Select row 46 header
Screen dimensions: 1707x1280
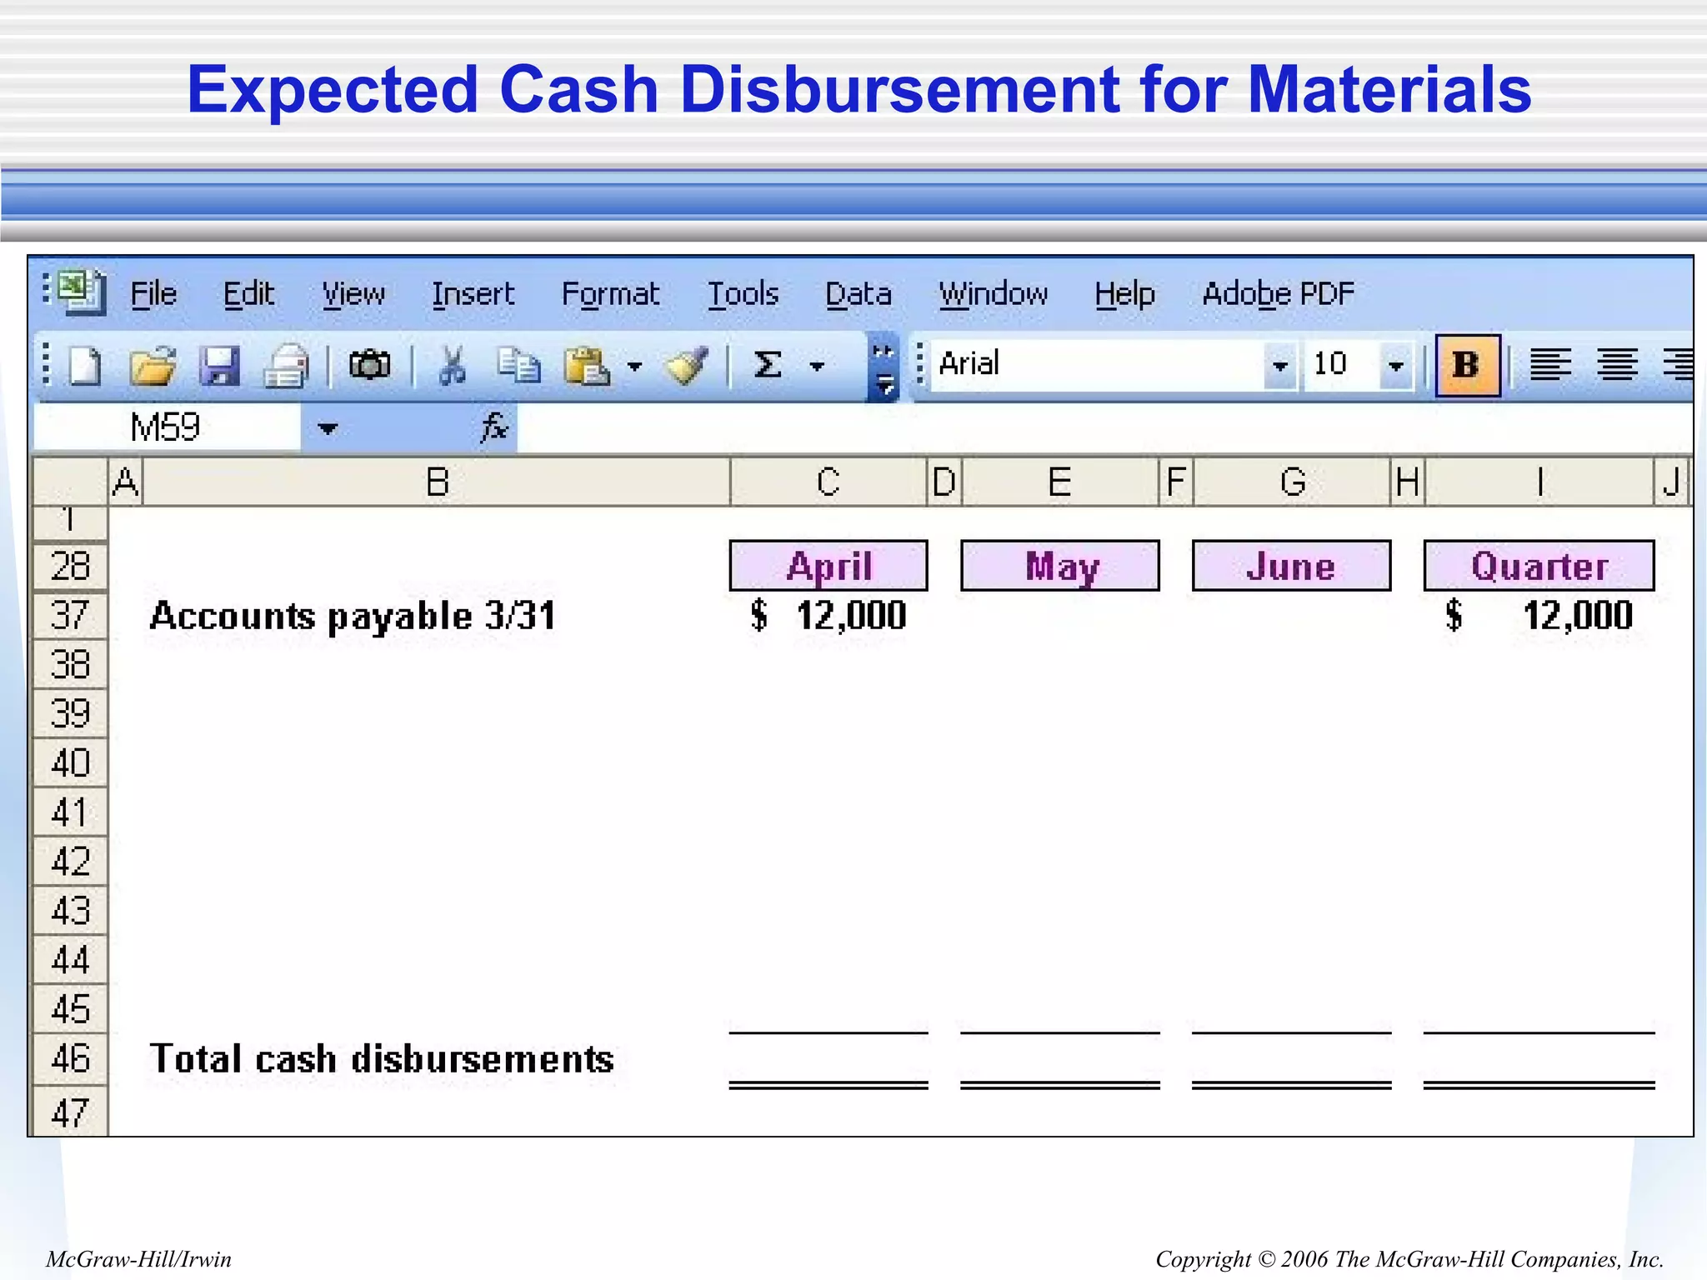pos(70,1059)
